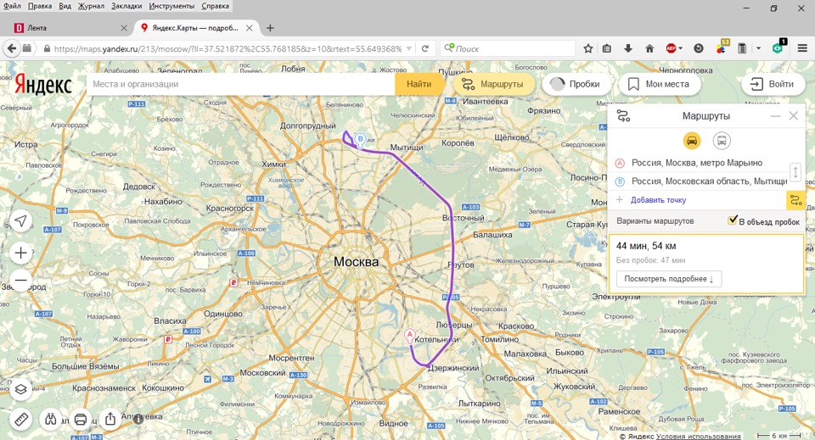Open the Маршруты routes button
815x440 pixels.
[494, 84]
